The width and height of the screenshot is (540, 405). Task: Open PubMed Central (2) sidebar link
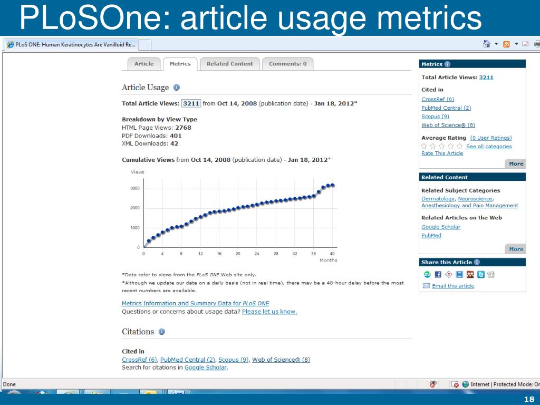click(x=446, y=108)
